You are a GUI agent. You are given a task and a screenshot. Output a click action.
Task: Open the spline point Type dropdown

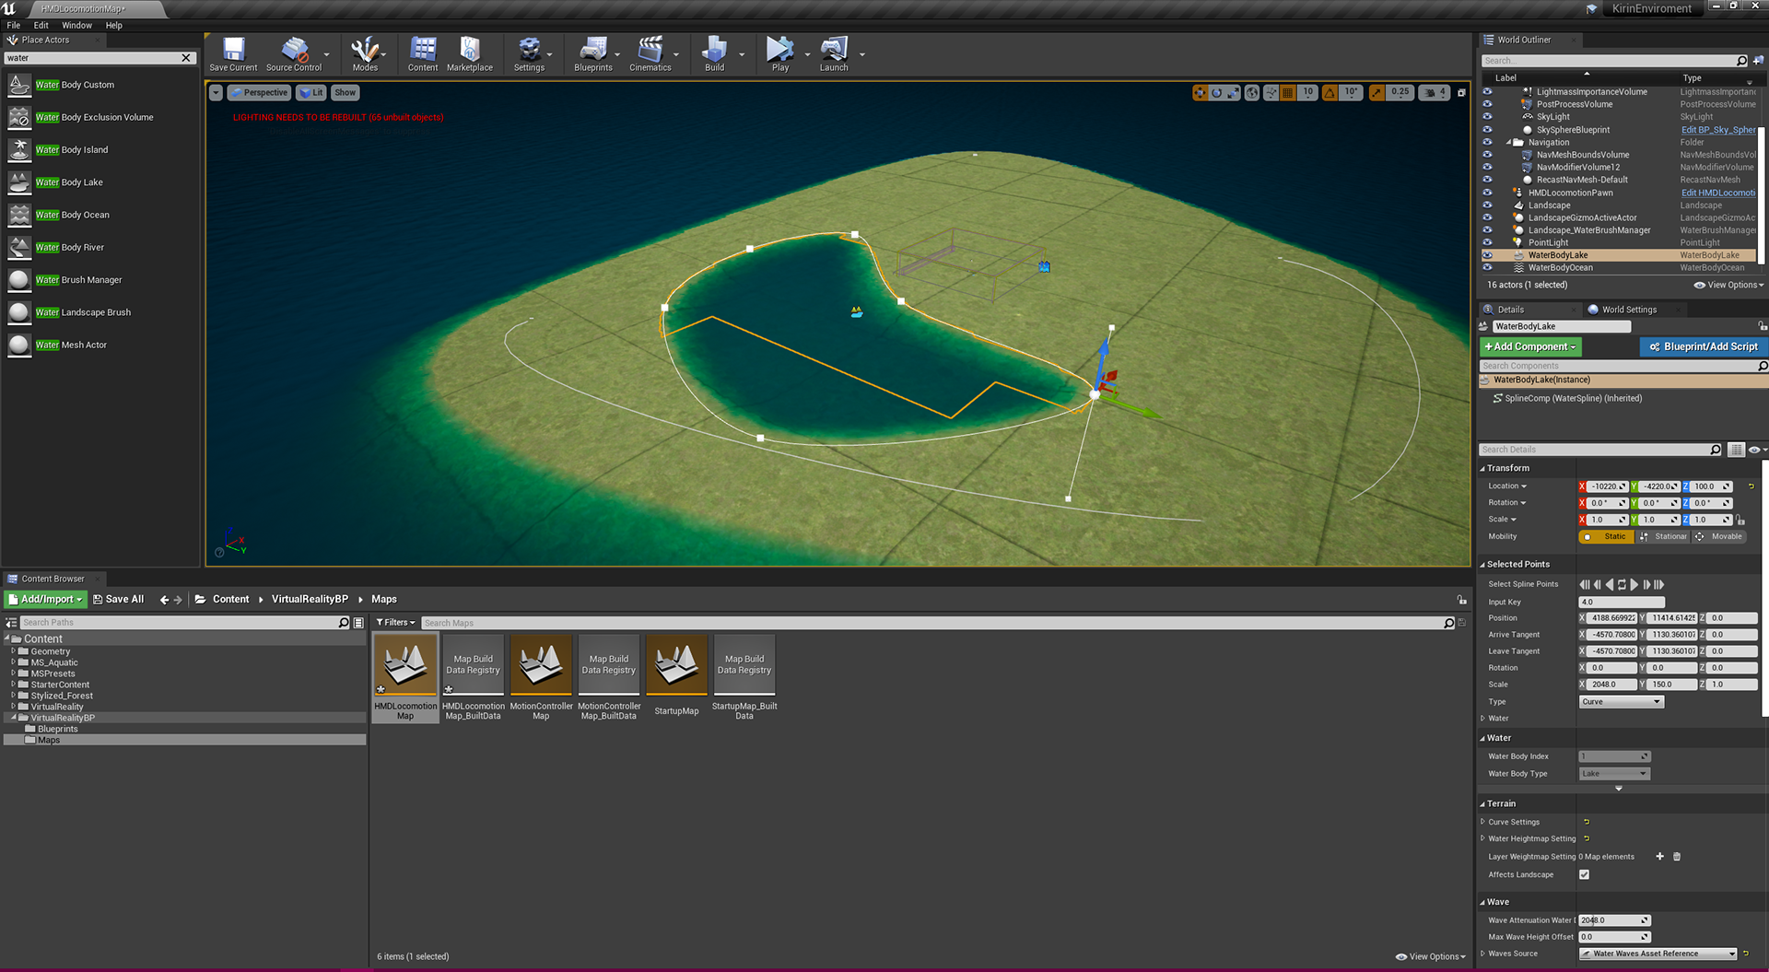(x=1621, y=702)
